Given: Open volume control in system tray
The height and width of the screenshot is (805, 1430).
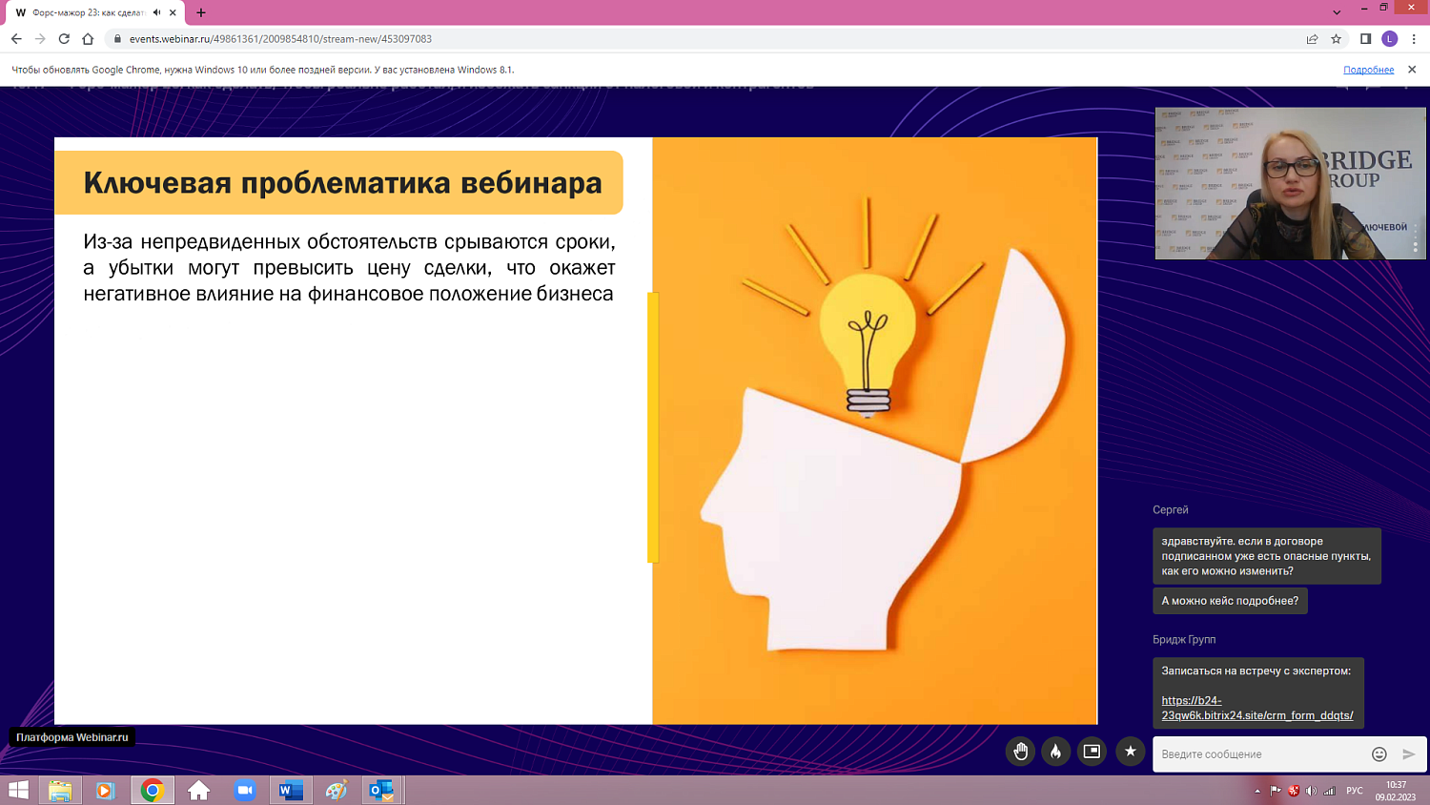Looking at the screenshot, I should (x=1311, y=791).
